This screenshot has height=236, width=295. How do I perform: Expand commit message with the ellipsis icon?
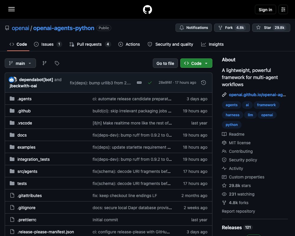click(139, 83)
